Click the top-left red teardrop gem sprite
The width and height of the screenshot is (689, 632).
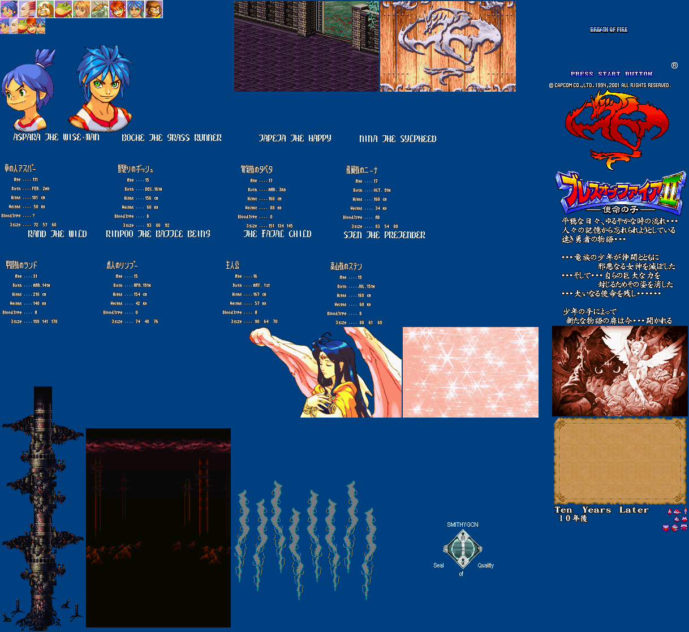(x=670, y=511)
